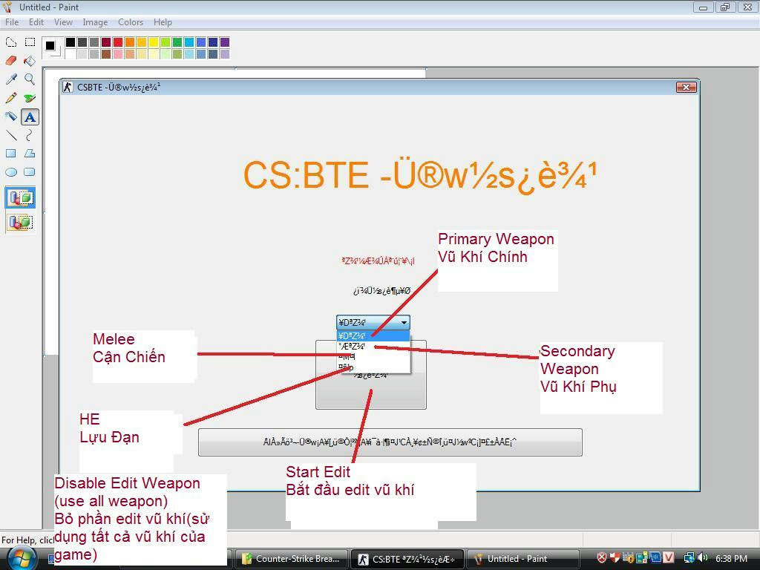Click the red X security shield tray icon

(602, 558)
